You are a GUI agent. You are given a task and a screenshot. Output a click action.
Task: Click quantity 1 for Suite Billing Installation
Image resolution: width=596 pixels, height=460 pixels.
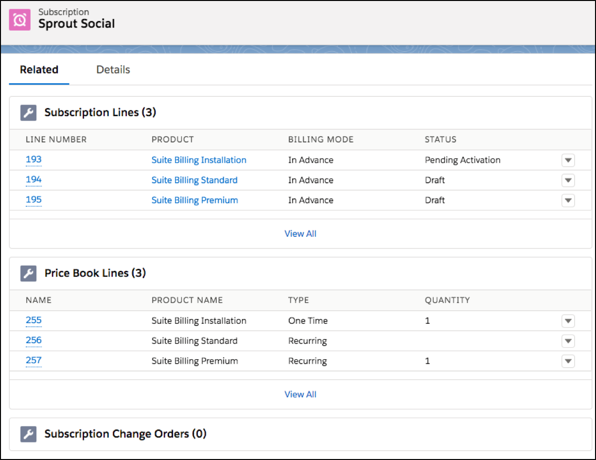(x=427, y=321)
